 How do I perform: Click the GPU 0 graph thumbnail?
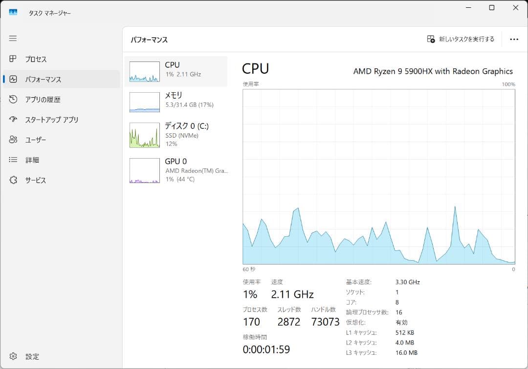(145, 170)
